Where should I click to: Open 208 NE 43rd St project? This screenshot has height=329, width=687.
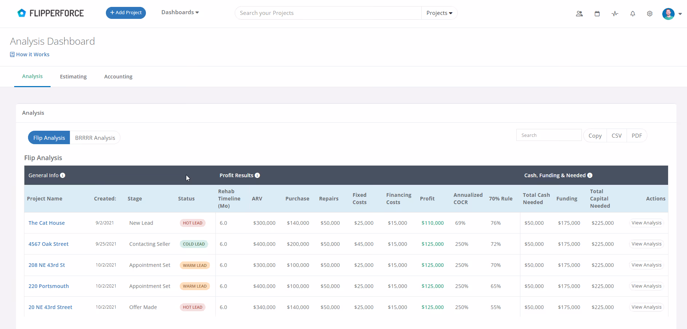[47, 265]
